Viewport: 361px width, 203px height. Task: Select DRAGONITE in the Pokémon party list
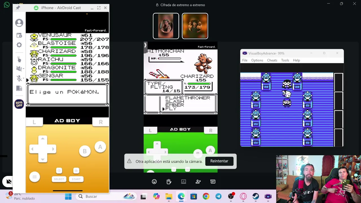tap(57, 68)
